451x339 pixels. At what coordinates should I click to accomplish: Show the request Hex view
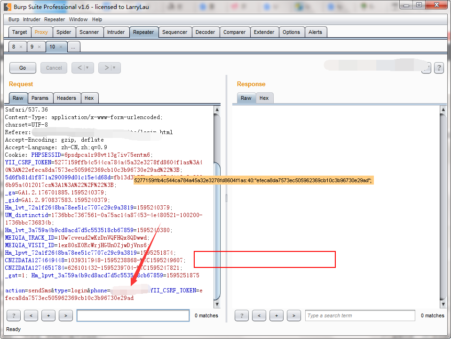pos(89,98)
